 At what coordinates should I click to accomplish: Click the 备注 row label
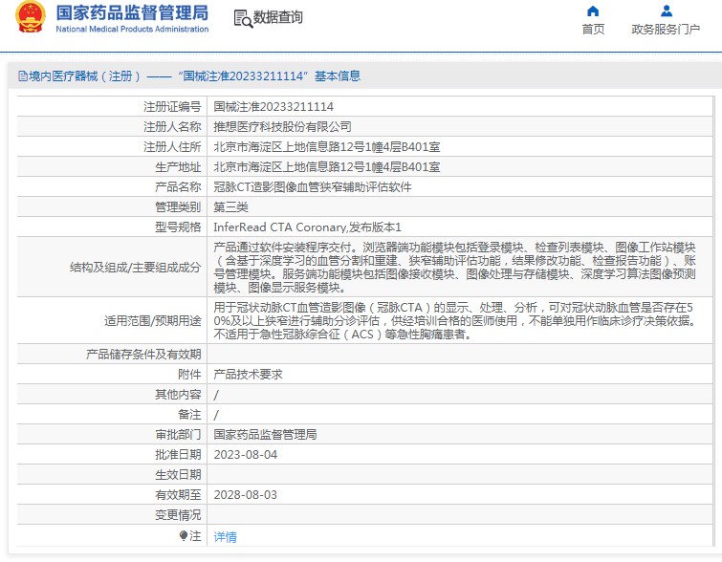click(189, 415)
